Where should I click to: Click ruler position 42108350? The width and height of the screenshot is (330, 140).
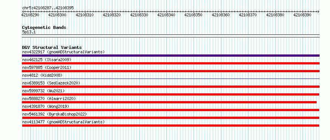click(x=194, y=15)
